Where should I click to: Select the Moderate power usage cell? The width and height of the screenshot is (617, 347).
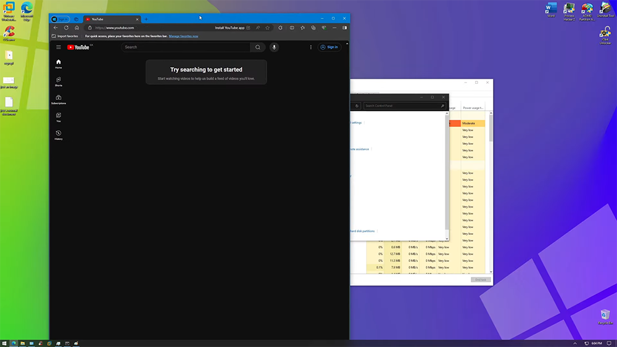tap(473, 123)
